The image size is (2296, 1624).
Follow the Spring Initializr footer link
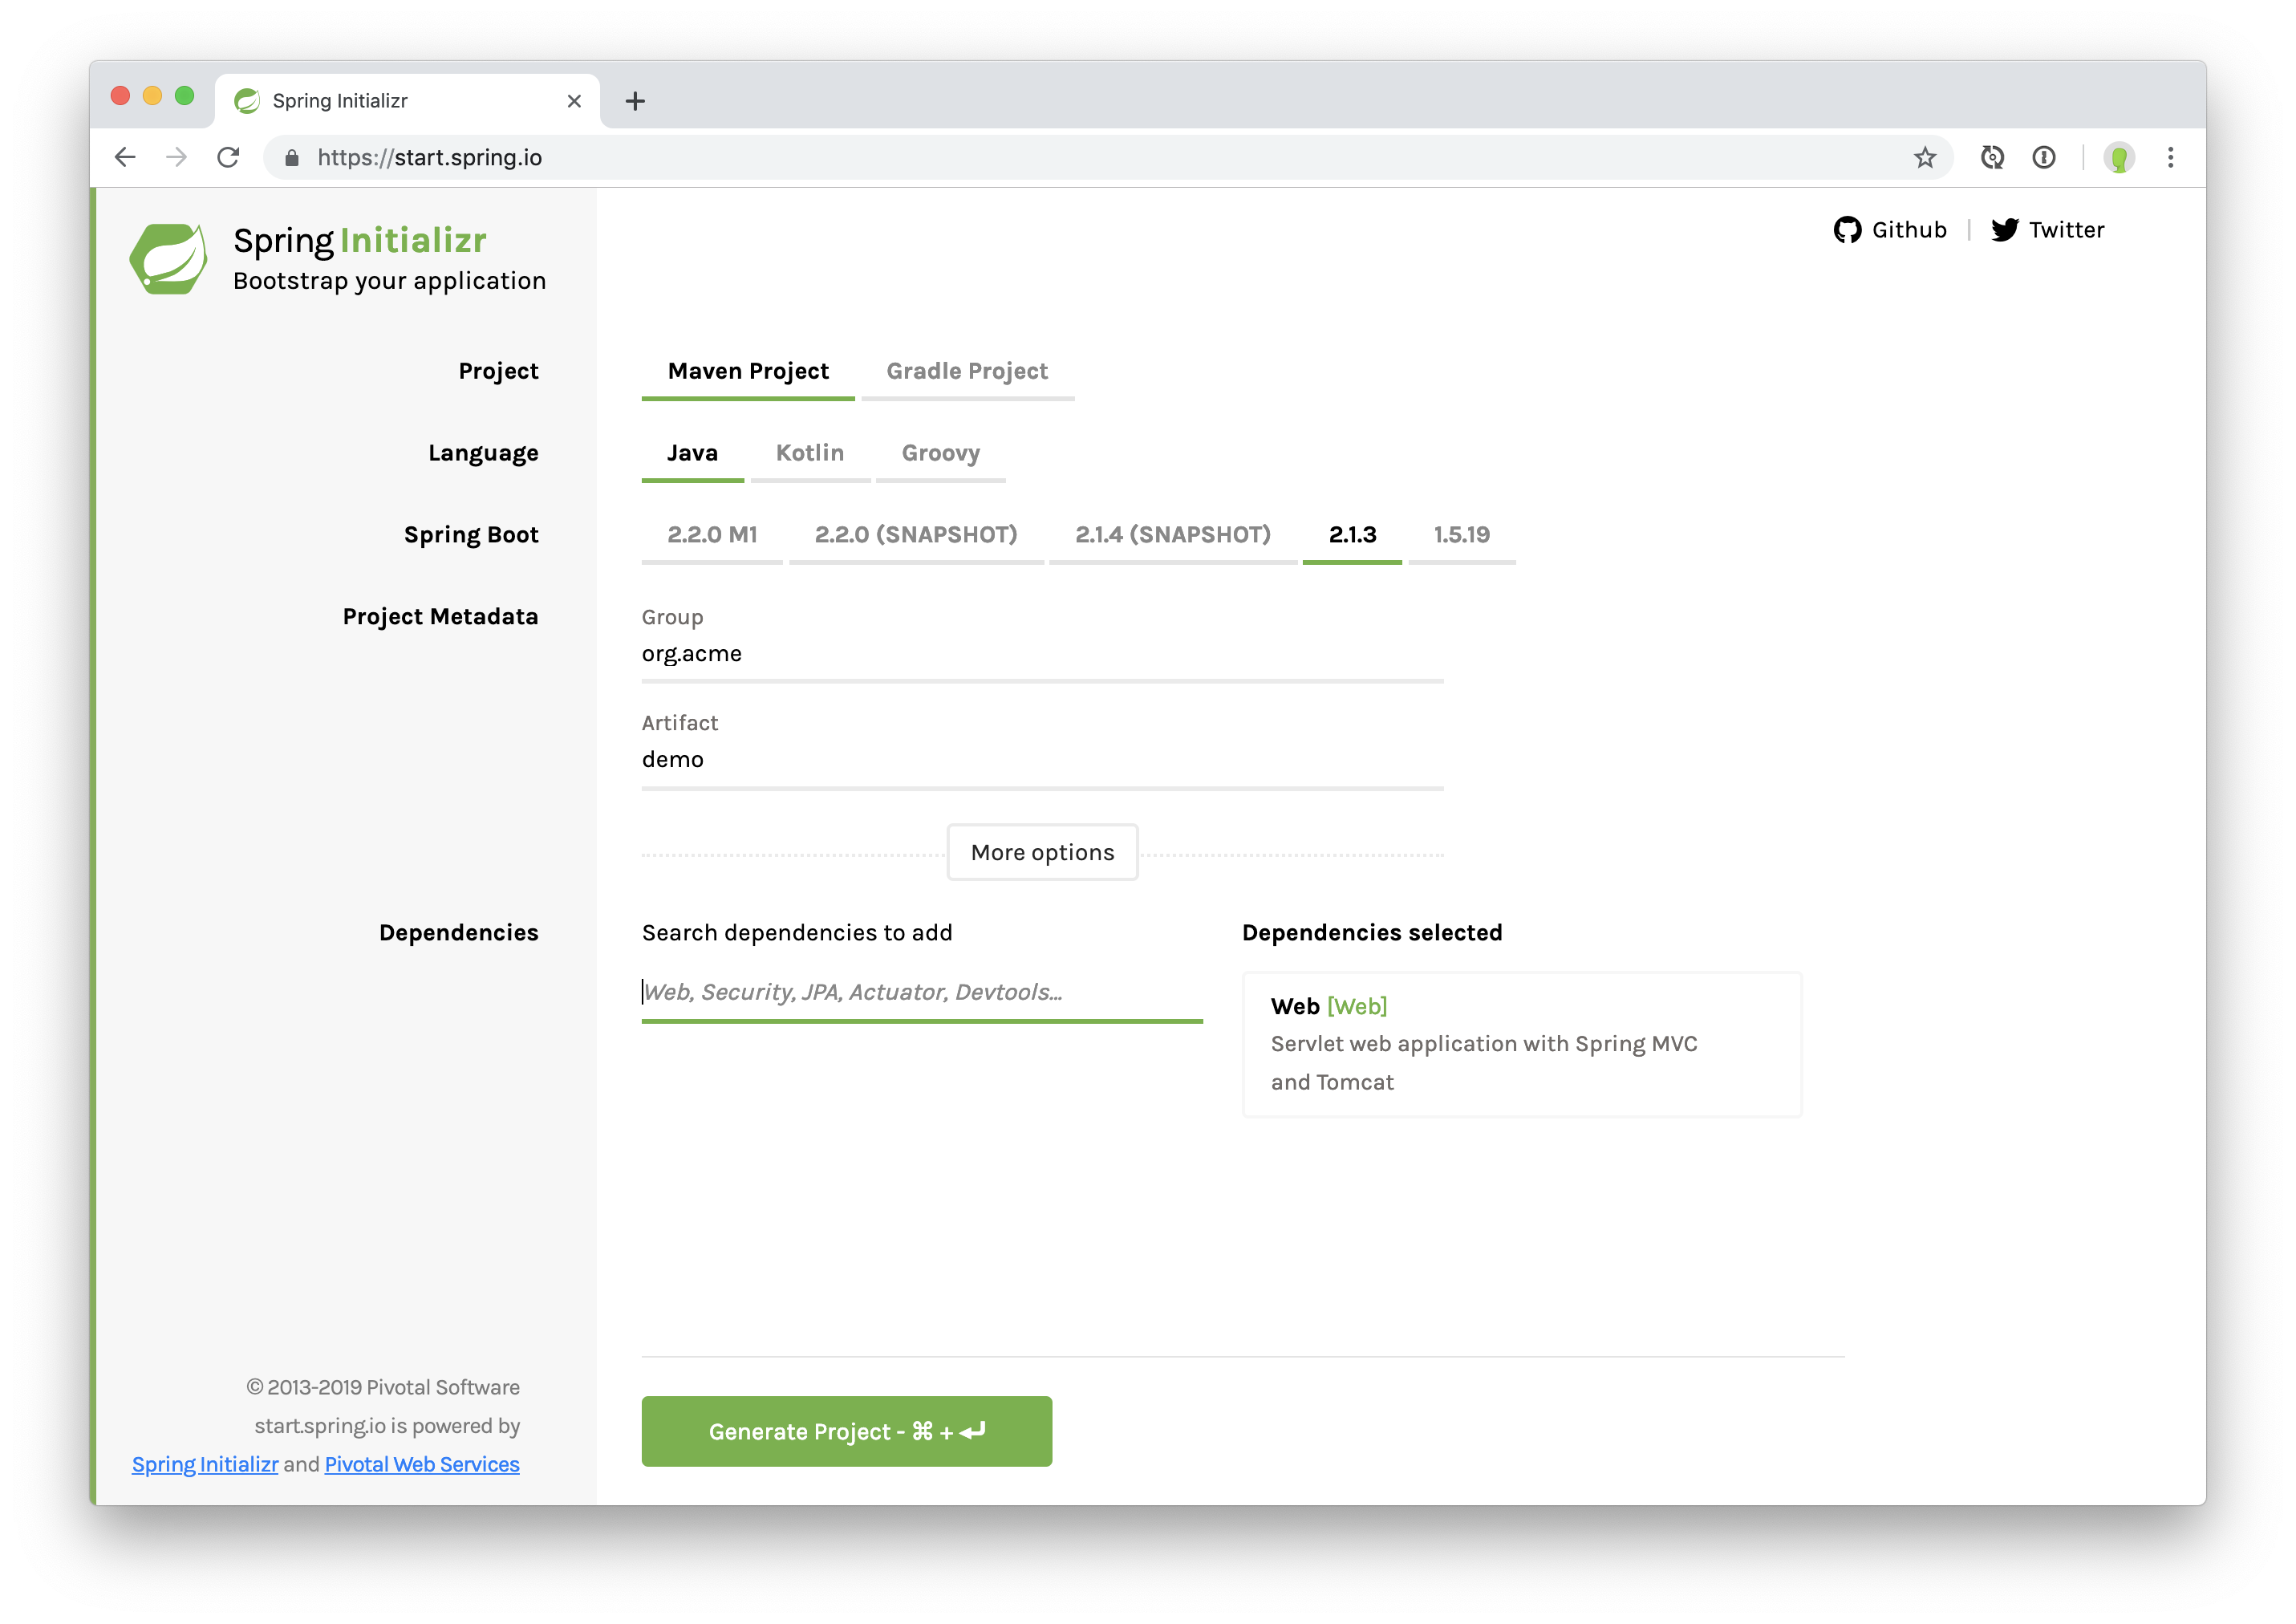tap(205, 1465)
